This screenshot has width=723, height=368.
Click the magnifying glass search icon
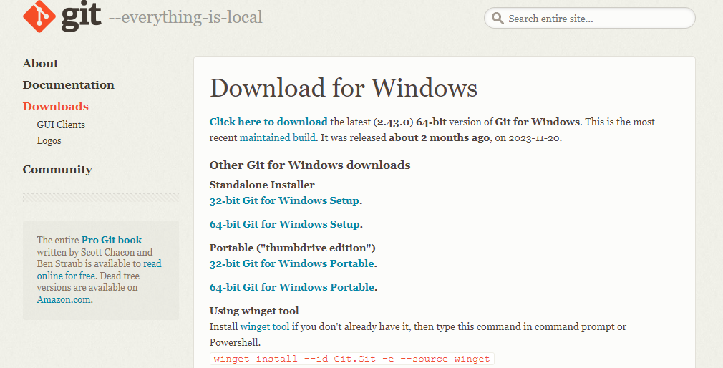498,19
